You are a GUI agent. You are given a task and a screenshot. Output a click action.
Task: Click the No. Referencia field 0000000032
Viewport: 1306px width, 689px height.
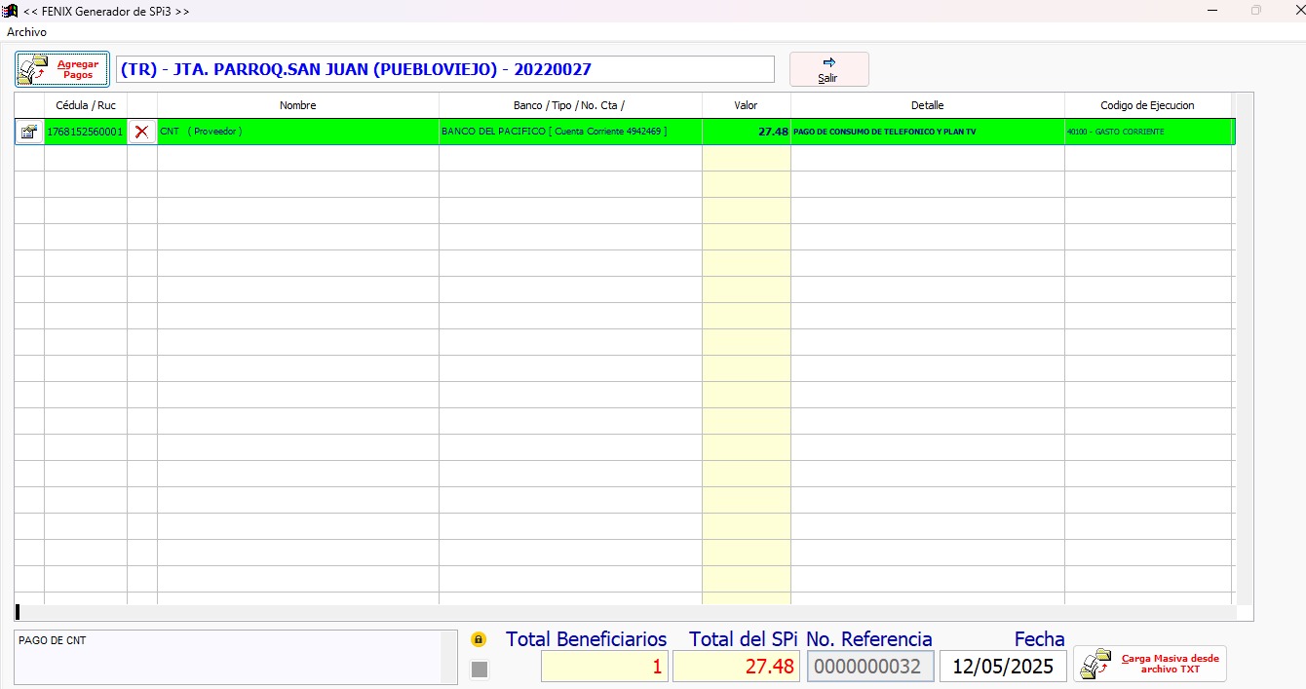pos(869,667)
